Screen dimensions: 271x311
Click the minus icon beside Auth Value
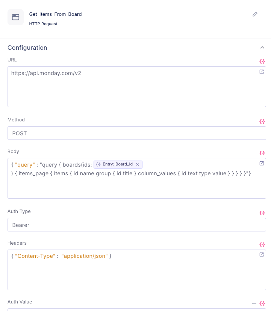[254, 303]
